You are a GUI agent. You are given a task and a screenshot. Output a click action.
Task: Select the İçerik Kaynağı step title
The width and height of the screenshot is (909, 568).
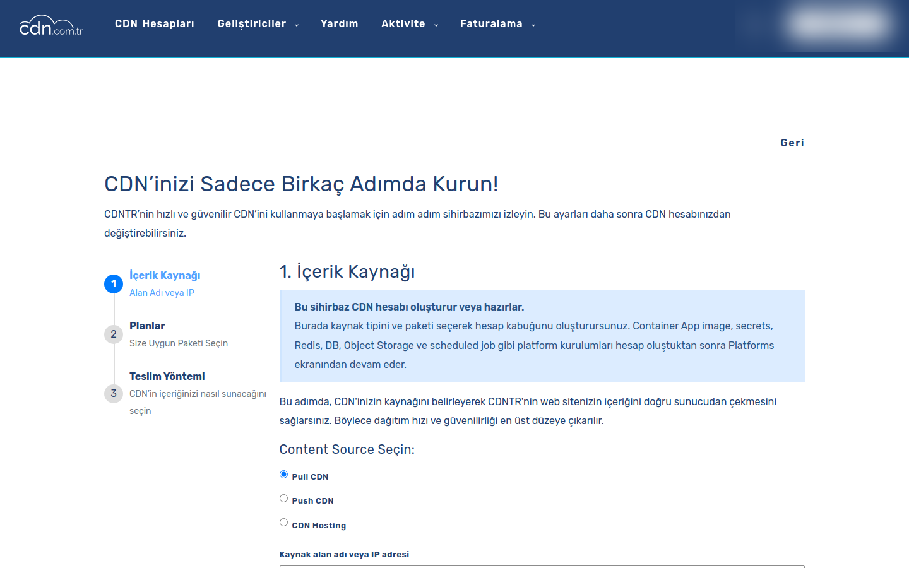click(165, 275)
